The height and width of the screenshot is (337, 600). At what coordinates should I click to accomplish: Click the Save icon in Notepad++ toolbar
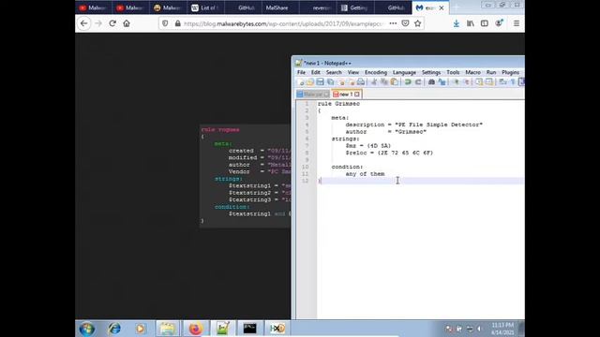click(321, 81)
